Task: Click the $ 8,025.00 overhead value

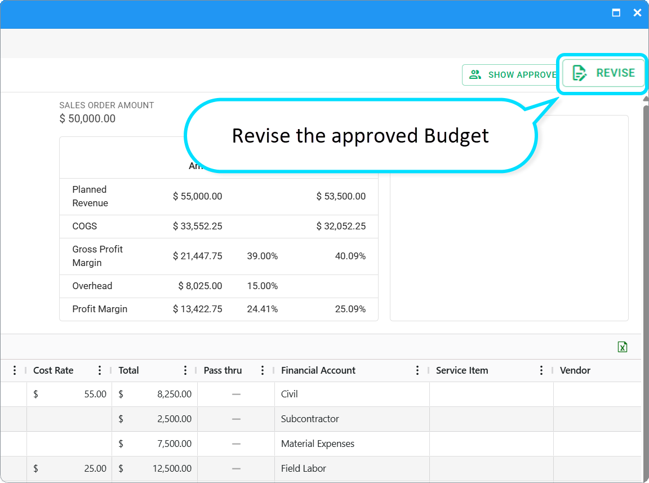Action: coord(201,286)
